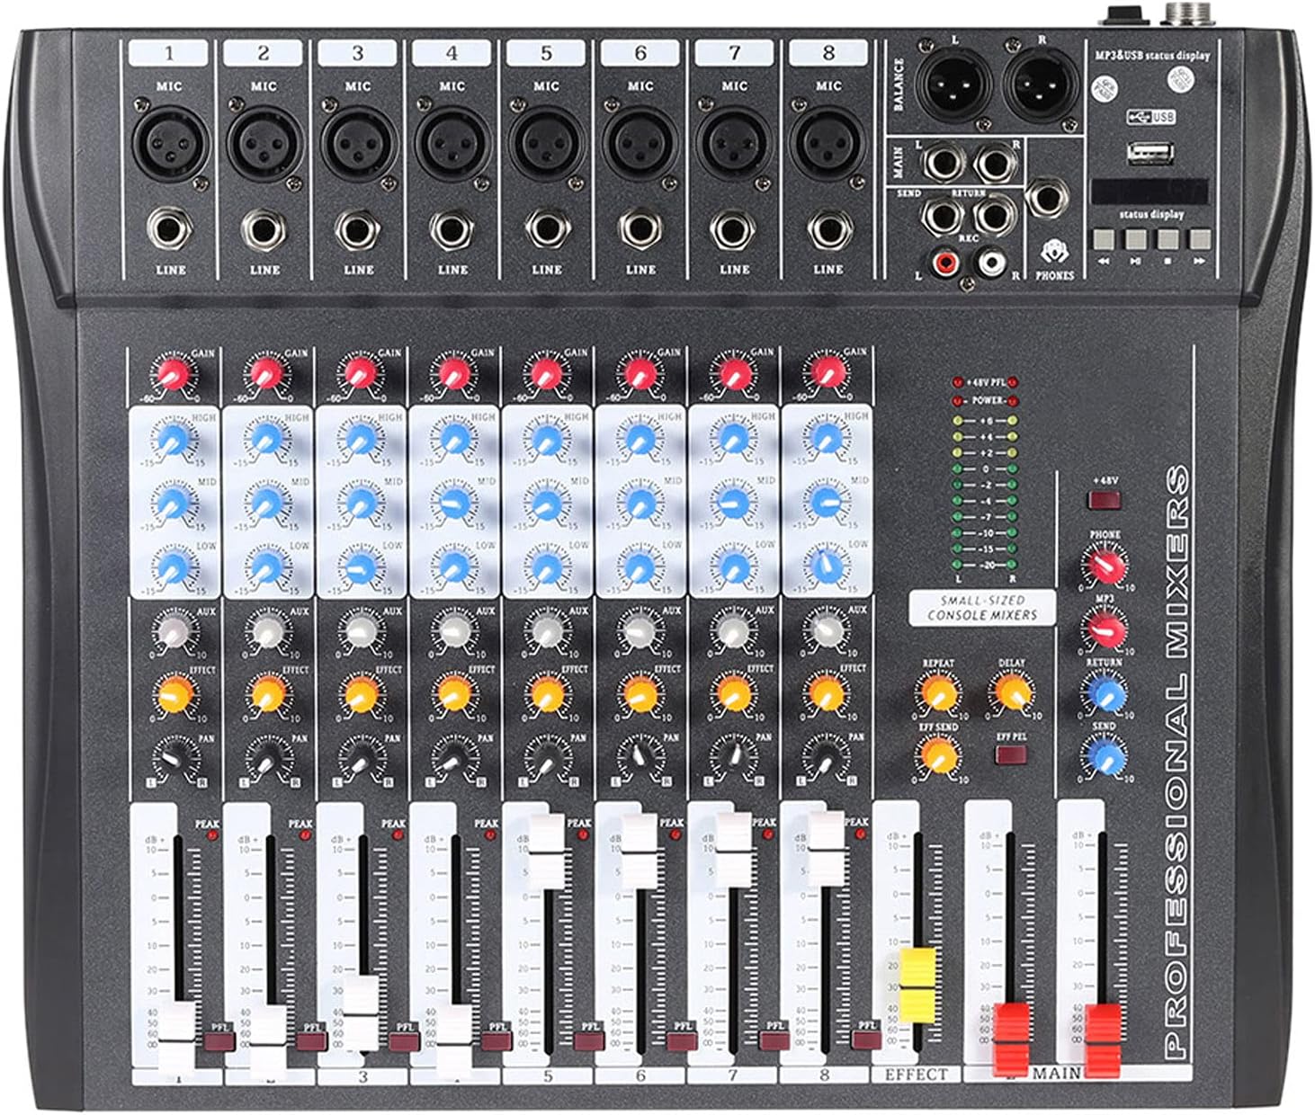Stop MP3 playback with the stop button
Viewport: 1315px width, 1115px height.
click(x=1167, y=239)
